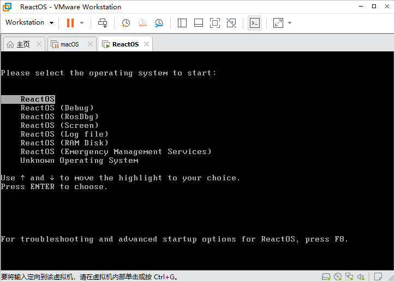Take a snapshot of this virtual machine
The height and width of the screenshot is (282, 395).
coord(125,23)
